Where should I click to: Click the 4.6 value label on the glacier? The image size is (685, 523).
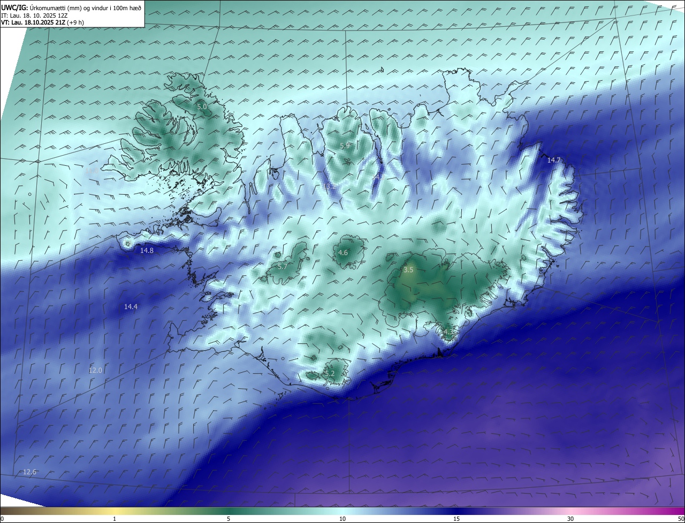point(343,252)
